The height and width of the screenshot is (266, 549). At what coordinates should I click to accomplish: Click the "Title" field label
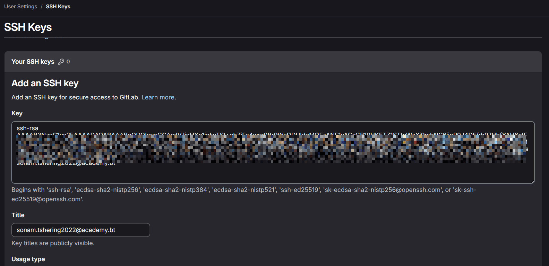tap(18, 215)
